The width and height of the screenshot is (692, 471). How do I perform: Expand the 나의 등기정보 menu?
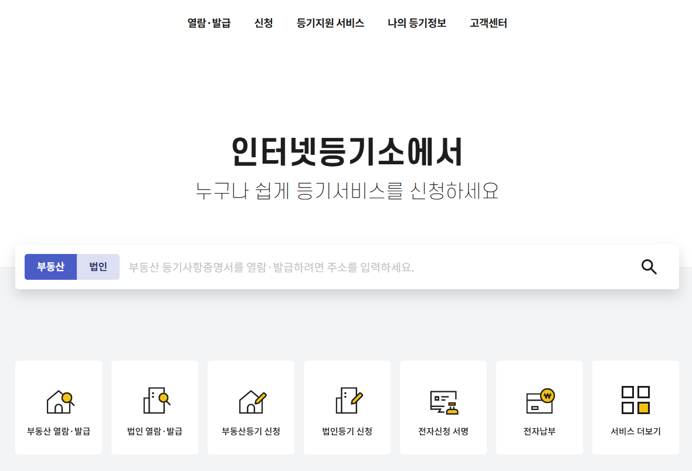coord(417,23)
